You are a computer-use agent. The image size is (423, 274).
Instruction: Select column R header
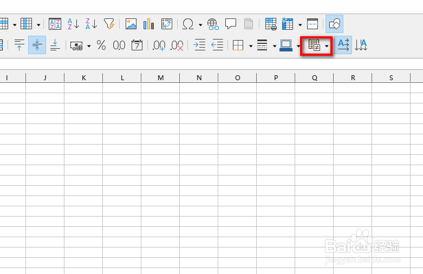[x=353, y=77]
